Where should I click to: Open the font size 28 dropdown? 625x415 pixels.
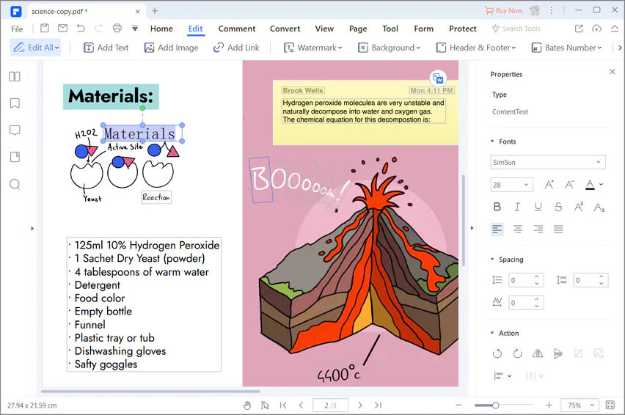click(512, 185)
